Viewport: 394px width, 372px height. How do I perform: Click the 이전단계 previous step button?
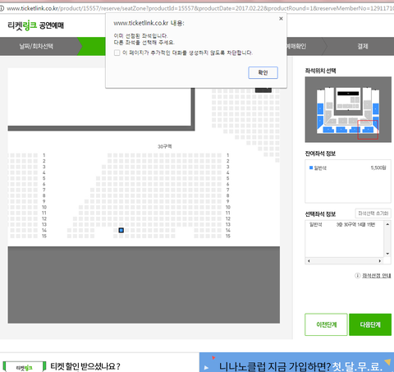(326, 324)
